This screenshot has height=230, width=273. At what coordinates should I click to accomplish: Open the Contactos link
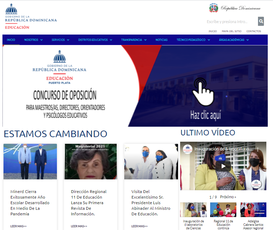[x=253, y=31]
